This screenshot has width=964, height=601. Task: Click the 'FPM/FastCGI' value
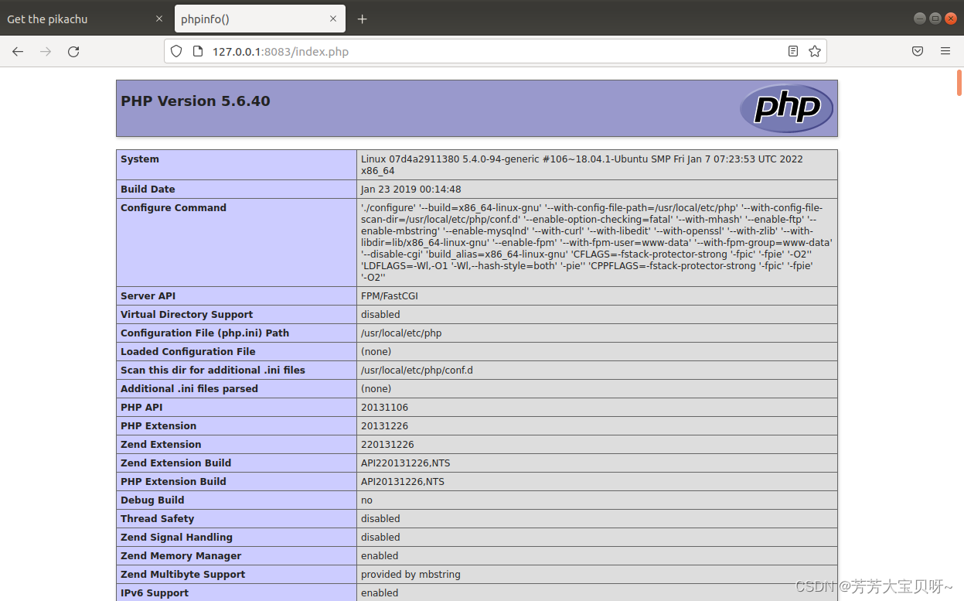[390, 296]
